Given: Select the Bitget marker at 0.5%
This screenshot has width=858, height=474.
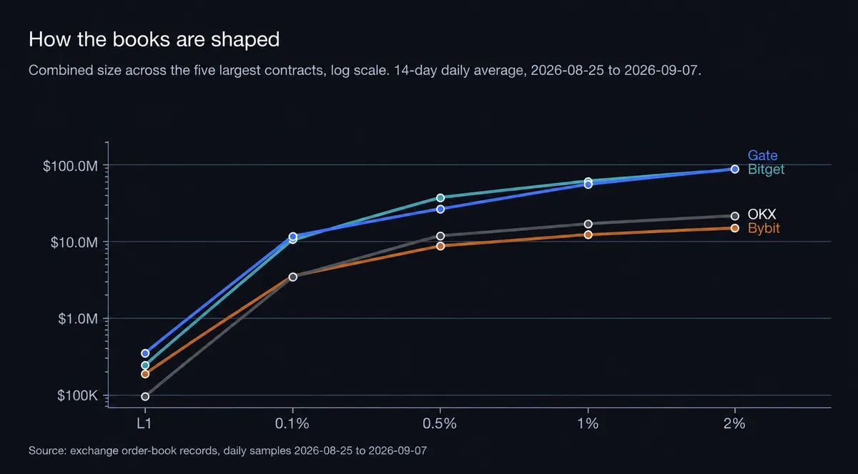Looking at the screenshot, I should 440,197.
